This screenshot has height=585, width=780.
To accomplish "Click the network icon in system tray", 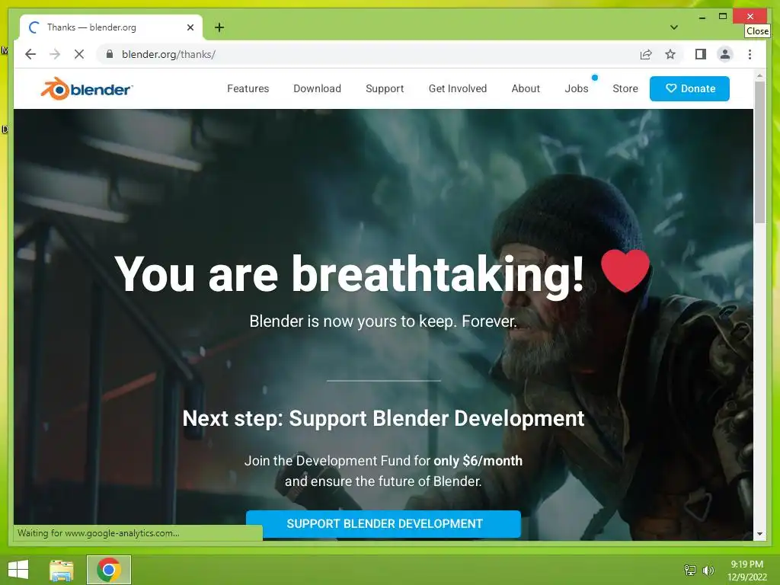I will (x=690, y=570).
